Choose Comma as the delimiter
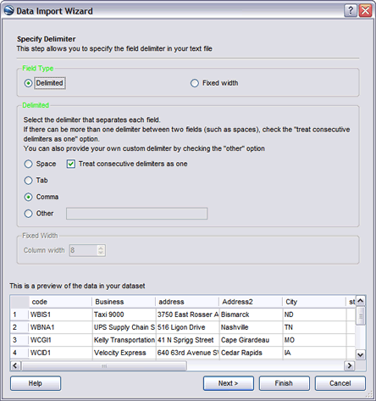This screenshot has width=376, height=401. [28, 197]
